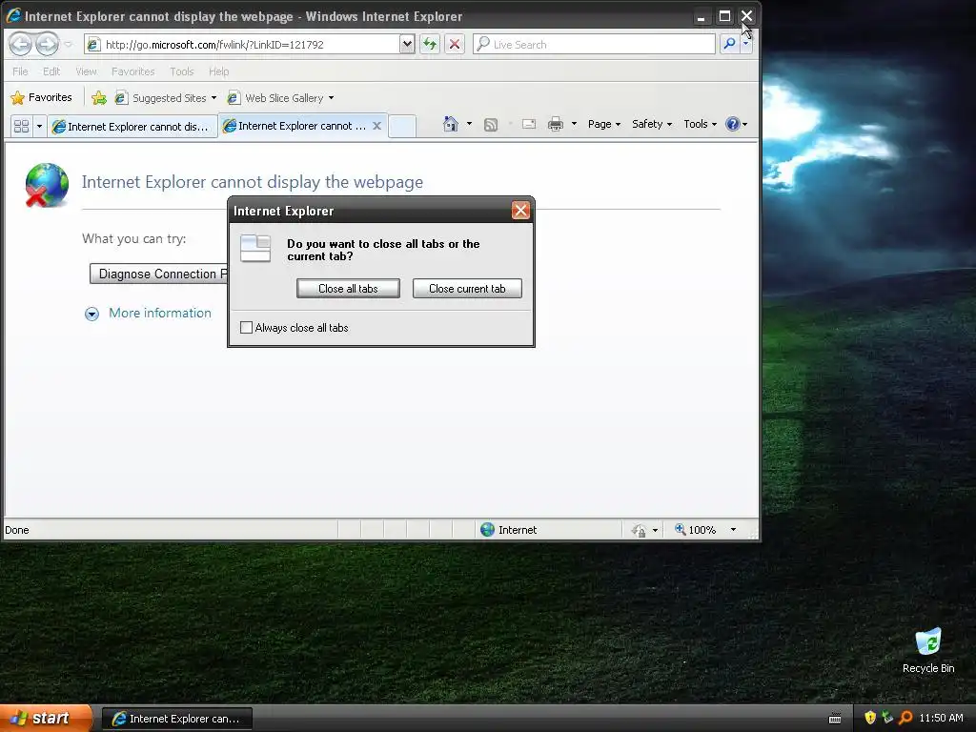This screenshot has width=976, height=732.
Task: Check the Always close all tabs box
Action: click(x=247, y=328)
